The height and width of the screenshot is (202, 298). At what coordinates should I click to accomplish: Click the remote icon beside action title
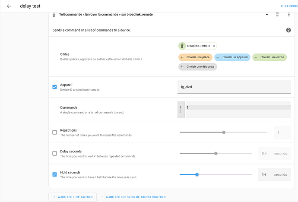[x=54, y=15]
